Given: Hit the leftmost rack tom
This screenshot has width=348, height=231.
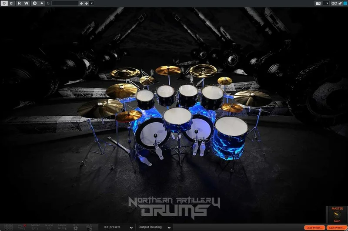Looking at the screenshot, I should [x=145, y=95].
